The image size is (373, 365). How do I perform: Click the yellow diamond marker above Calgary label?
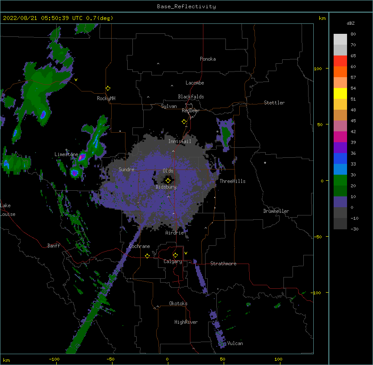coord(175,255)
